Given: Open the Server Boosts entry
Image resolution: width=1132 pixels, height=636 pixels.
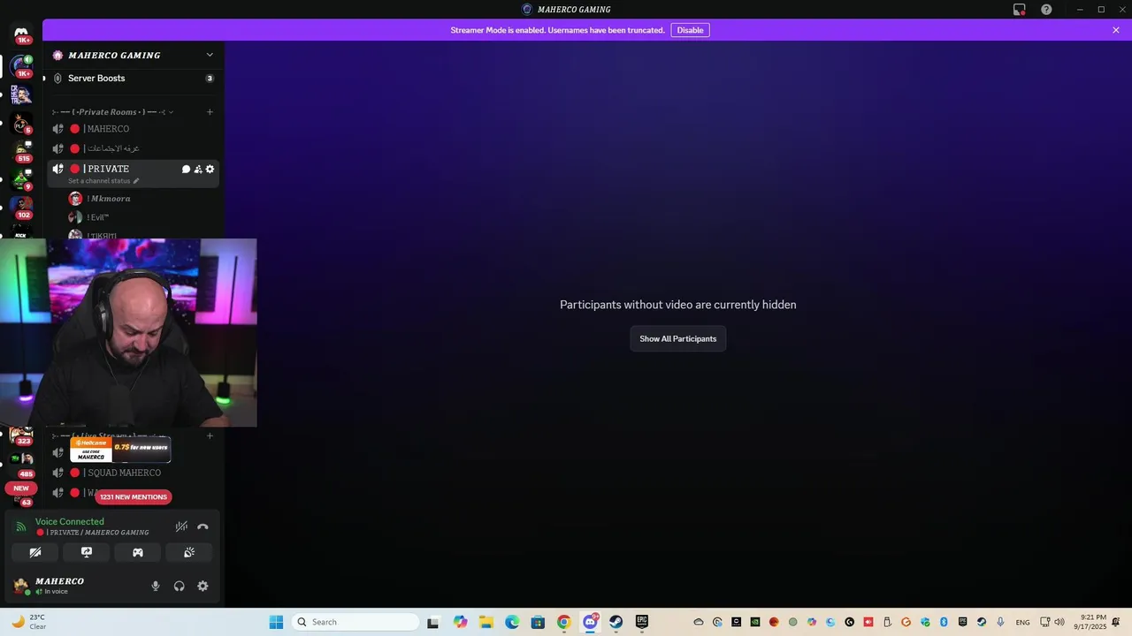Looking at the screenshot, I should (x=133, y=79).
